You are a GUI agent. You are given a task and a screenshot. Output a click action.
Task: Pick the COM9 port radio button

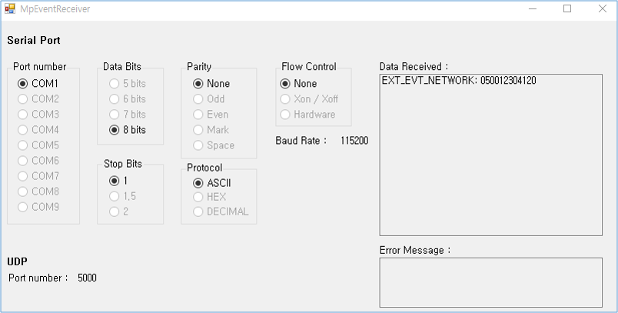click(x=23, y=206)
